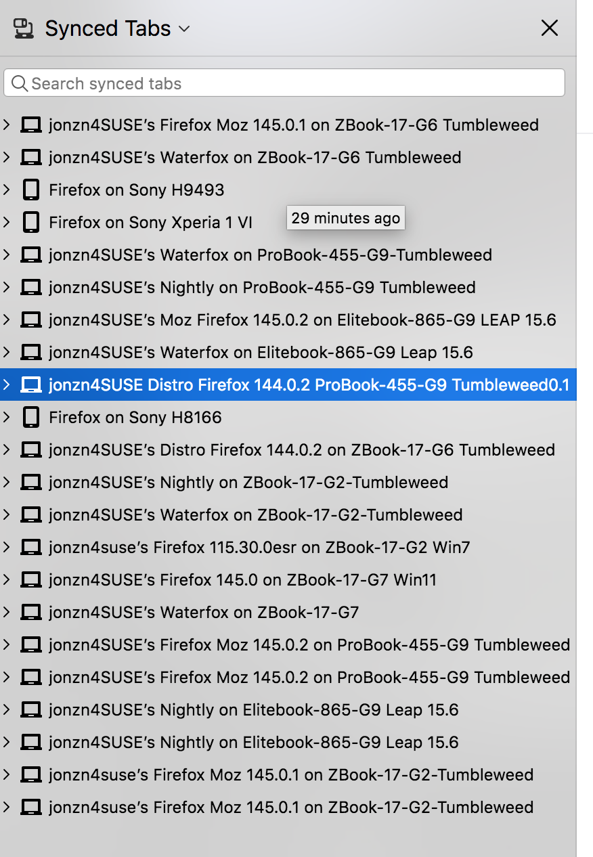Click laptop icon for Waterfox on ZBook-17-G7
The image size is (593, 857).
(30, 613)
